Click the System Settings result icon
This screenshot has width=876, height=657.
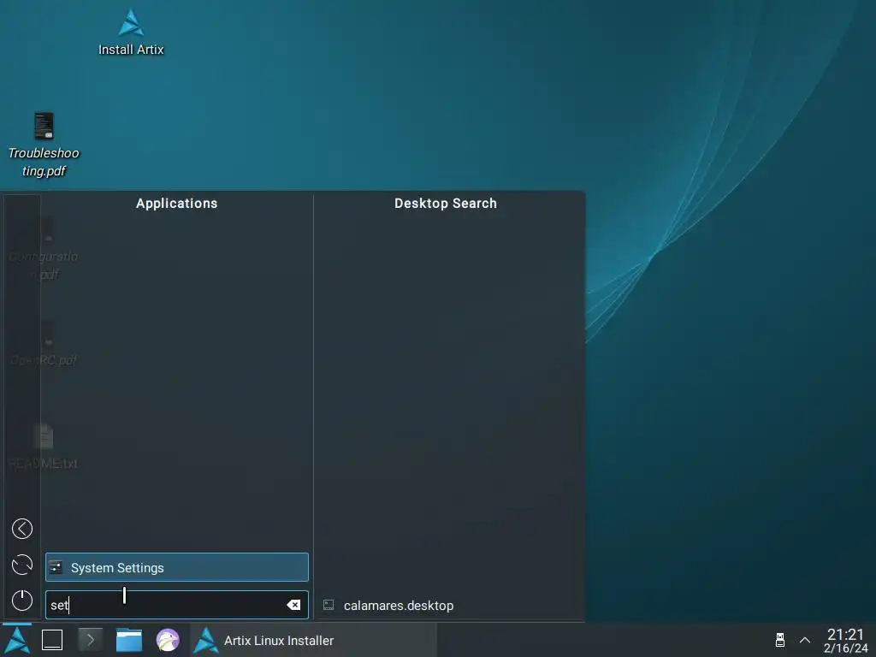click(x=56, y=568)
